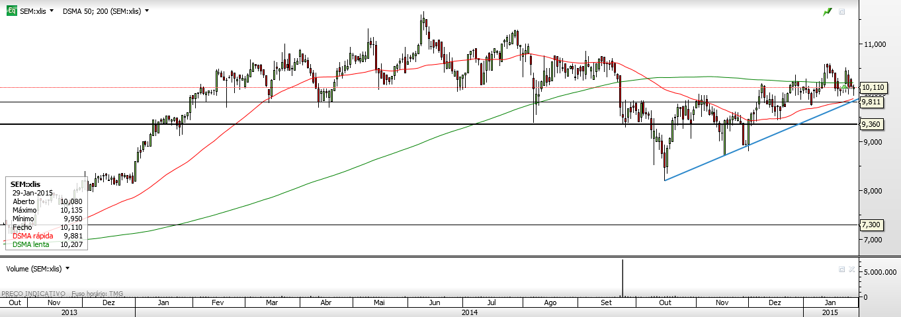901x317 pixels.
Task: Select the 7,300 horizontal level label
Action: click(x=871, y=225)
